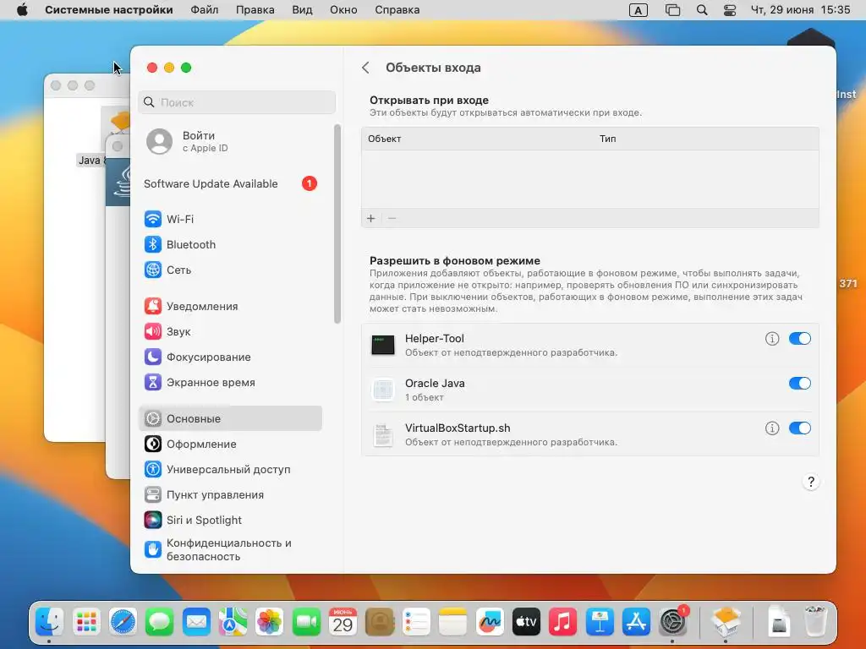Open the Файл menu

(205, 10)
